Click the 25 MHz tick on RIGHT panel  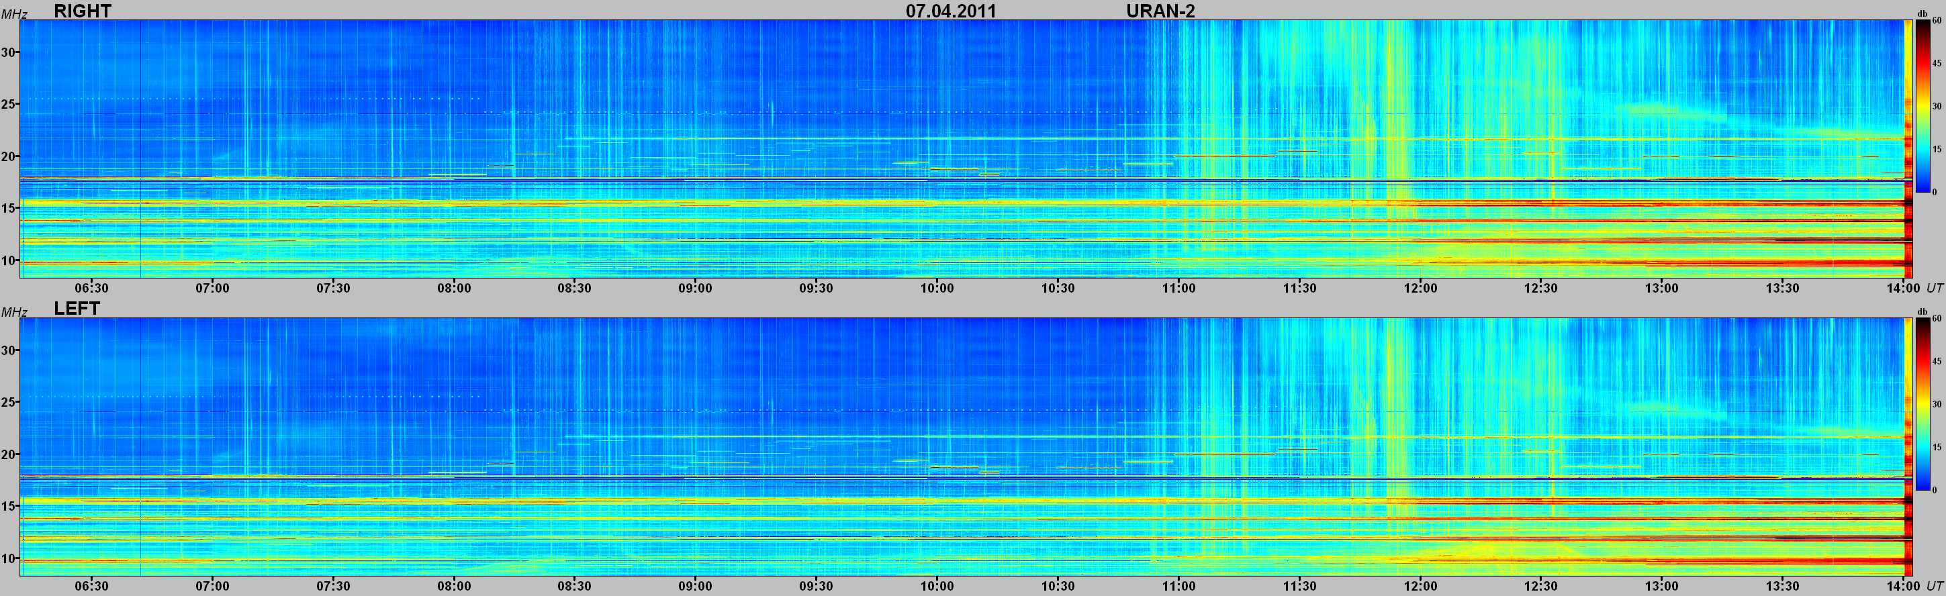click(9, 104)
